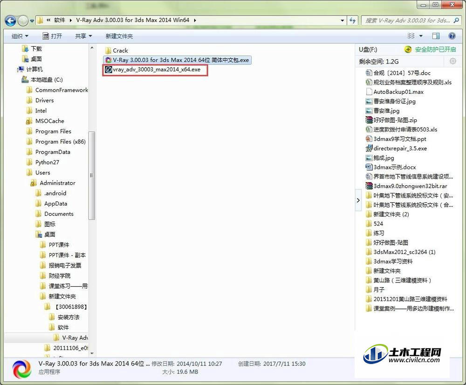Select the Administrator folder in tree

53,183
